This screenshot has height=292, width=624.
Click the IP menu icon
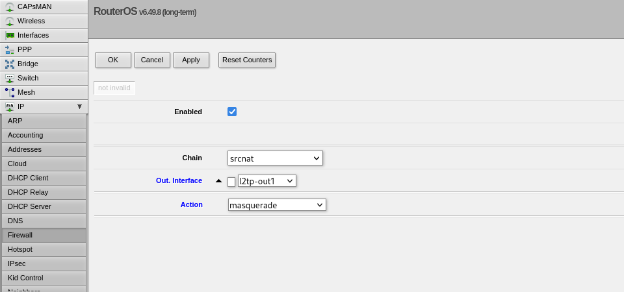pos(10,106)
